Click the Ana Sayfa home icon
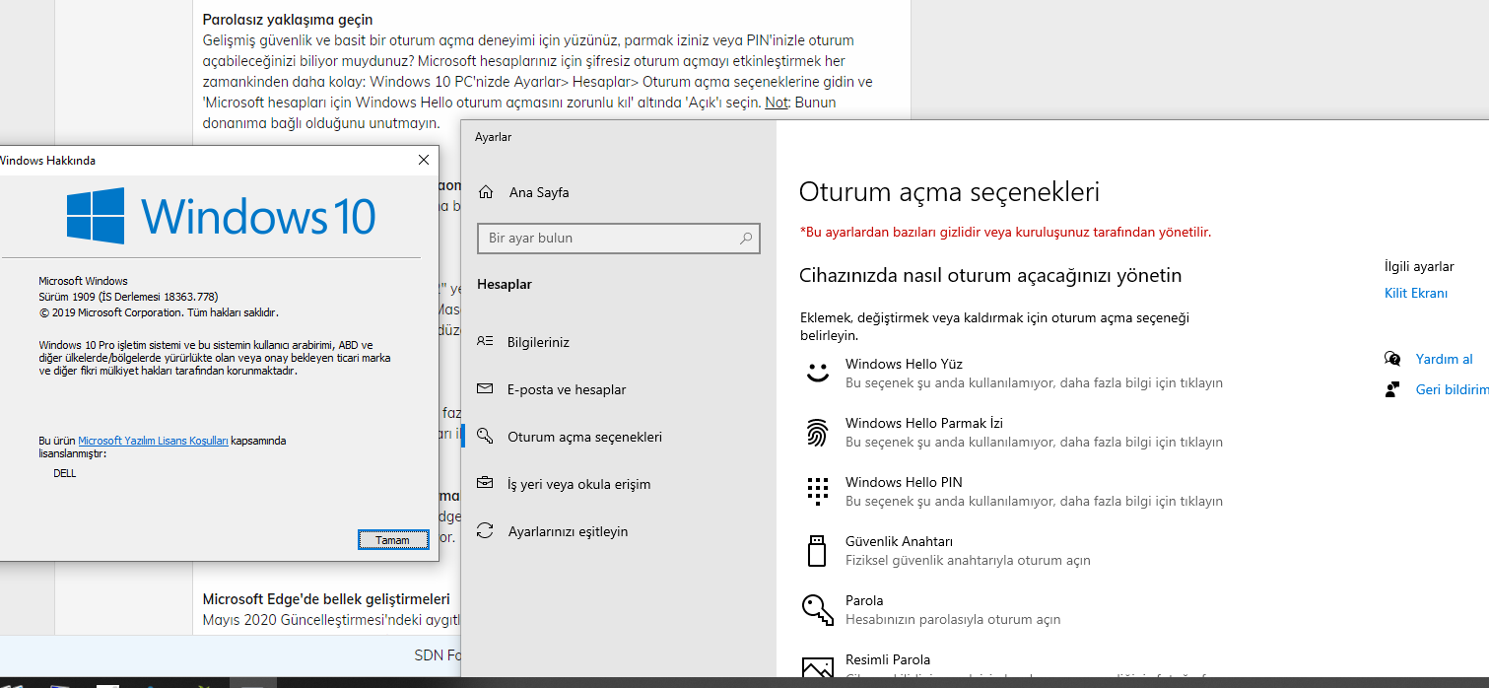 [485, 192]
